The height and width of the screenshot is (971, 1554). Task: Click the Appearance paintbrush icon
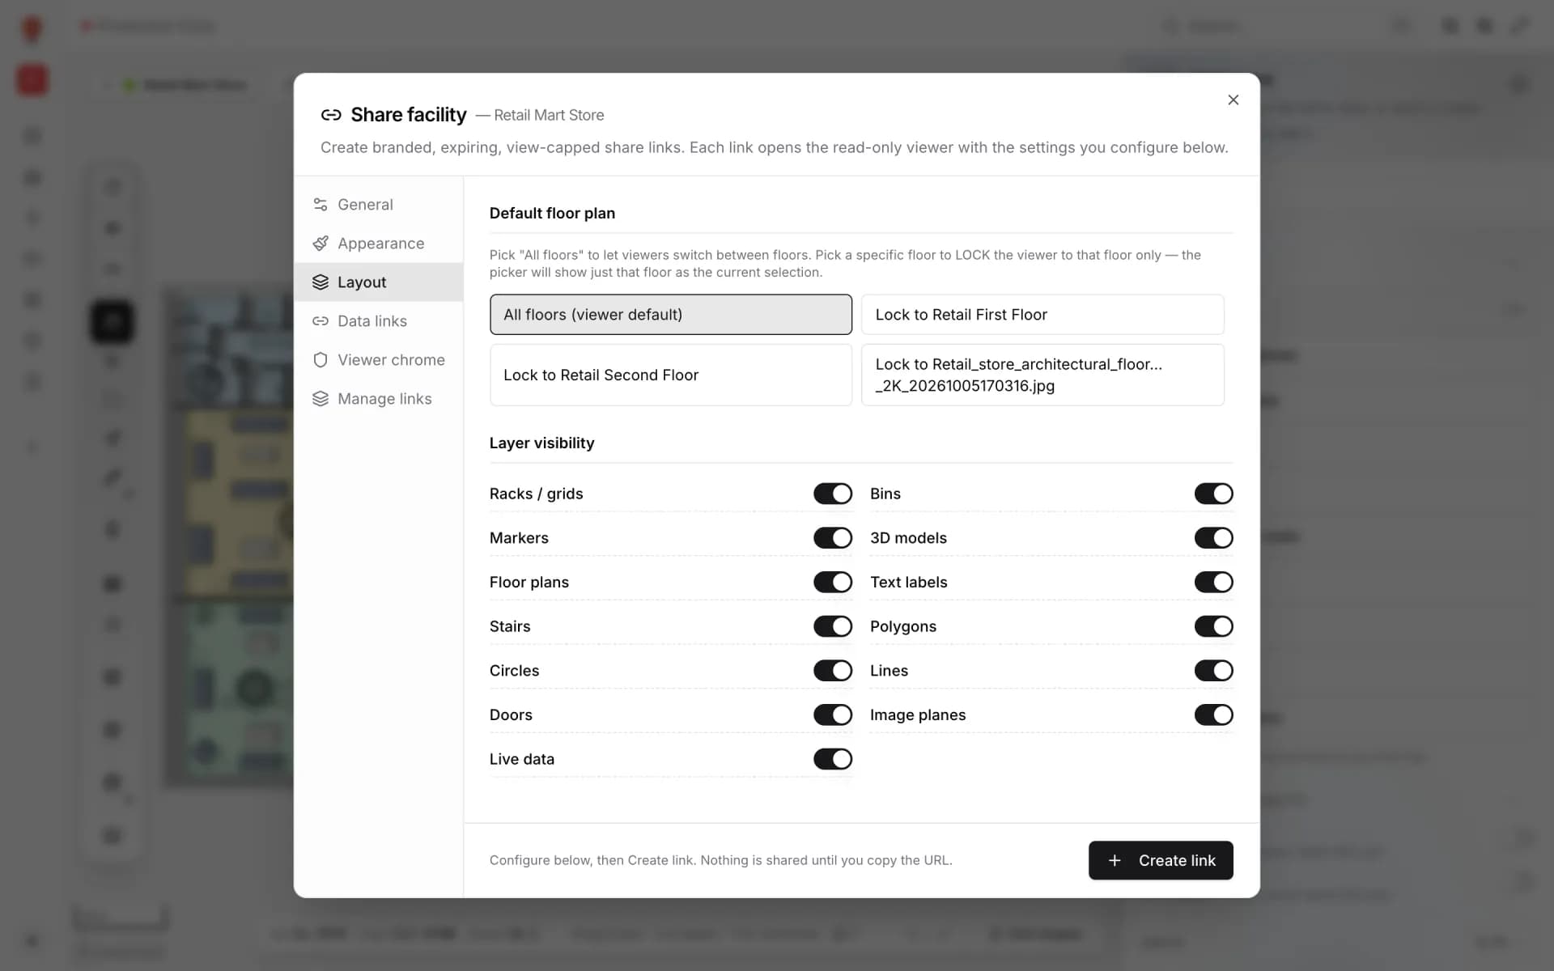(x=321, y=244)
